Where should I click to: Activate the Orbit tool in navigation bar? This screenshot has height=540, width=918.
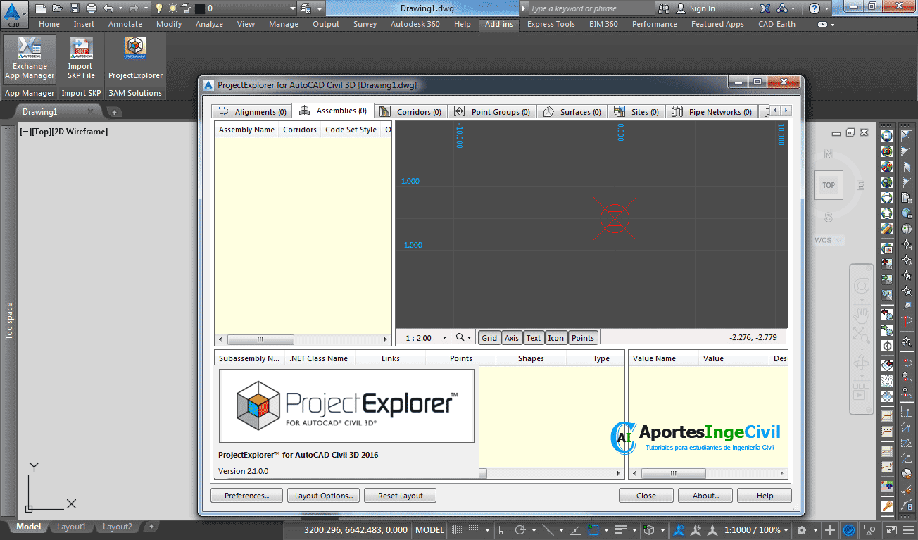click(862, 364)
